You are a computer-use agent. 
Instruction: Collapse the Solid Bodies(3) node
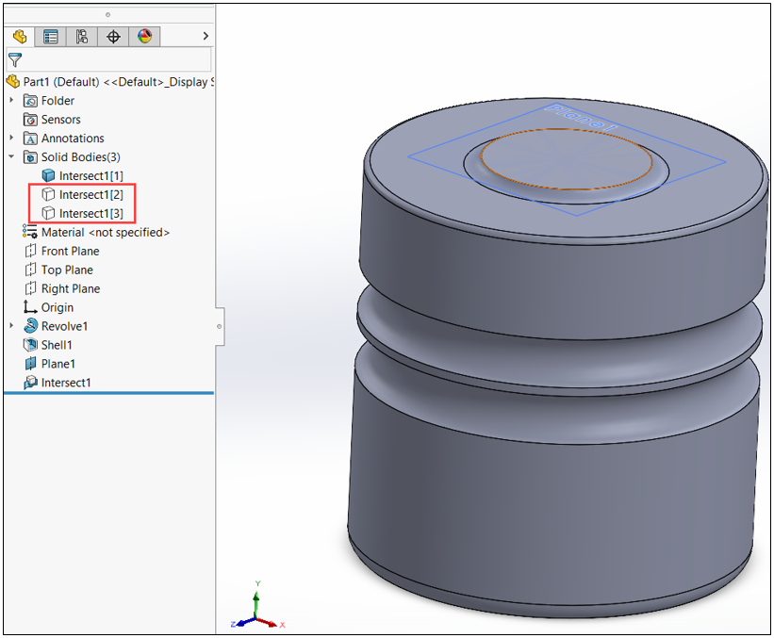(x=10, y=156)
